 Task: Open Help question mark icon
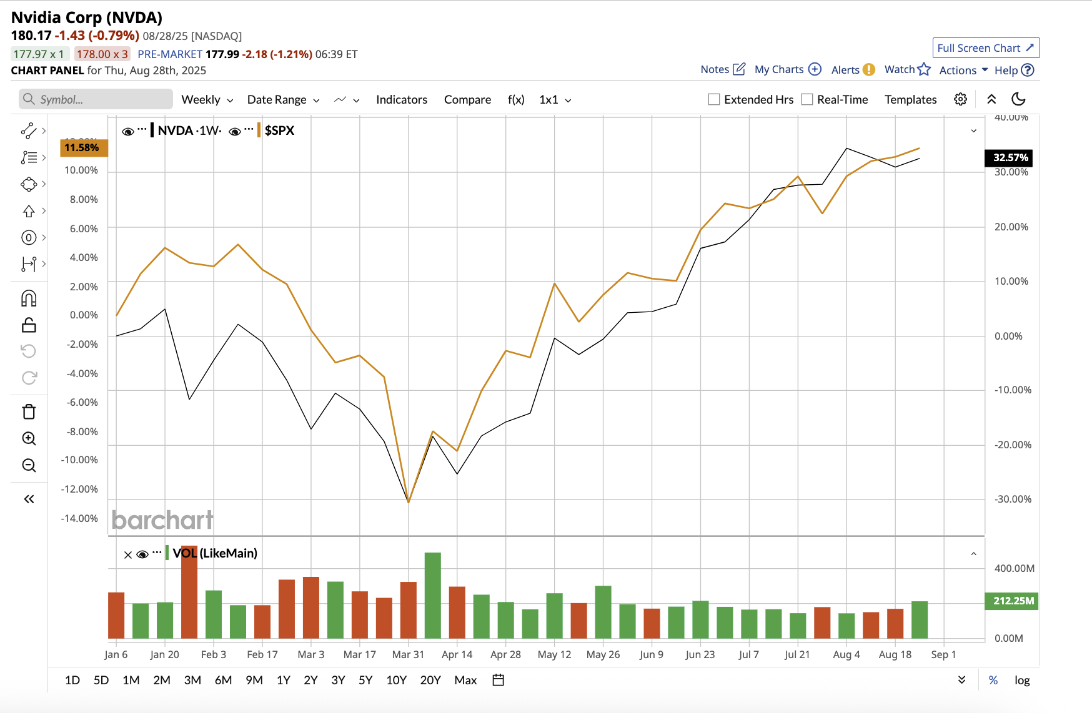pyautogui.click(x=1028, y=70)
